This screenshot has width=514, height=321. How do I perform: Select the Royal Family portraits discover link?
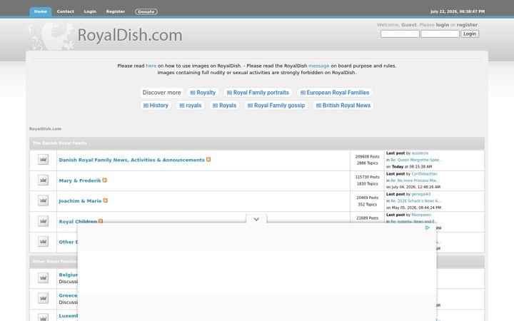coord(258,93)
